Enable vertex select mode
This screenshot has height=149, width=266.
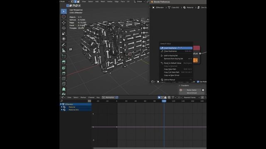coord(72,2)
